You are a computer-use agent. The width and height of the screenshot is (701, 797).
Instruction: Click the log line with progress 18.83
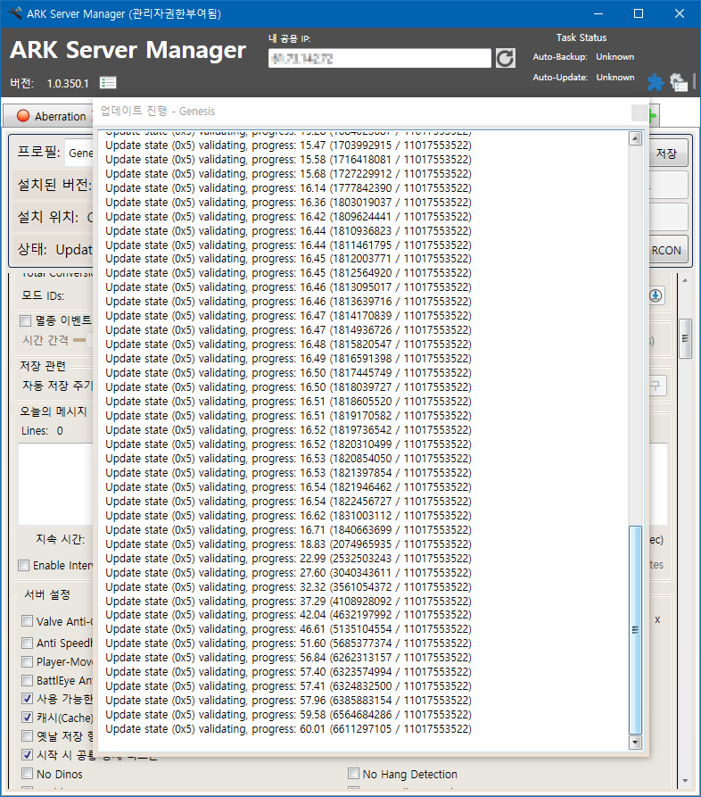click(x=288, y=544)
